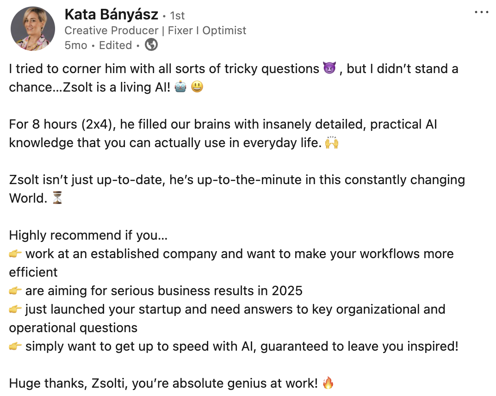Click the 'Edited' post label
Viewport: 496px width, 396px height.
115,45
